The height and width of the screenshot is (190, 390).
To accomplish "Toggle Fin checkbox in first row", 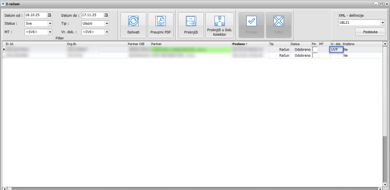I will pos(315,50).
